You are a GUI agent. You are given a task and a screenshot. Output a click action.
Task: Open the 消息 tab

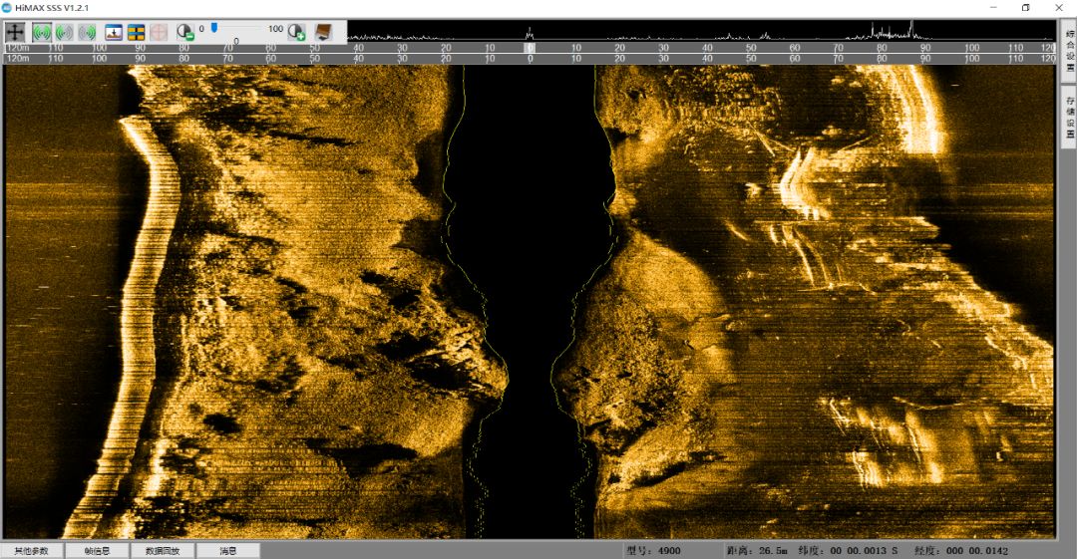[228, 551]
